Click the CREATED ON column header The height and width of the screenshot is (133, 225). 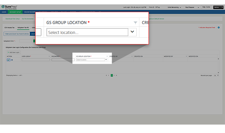coord(138,57)
